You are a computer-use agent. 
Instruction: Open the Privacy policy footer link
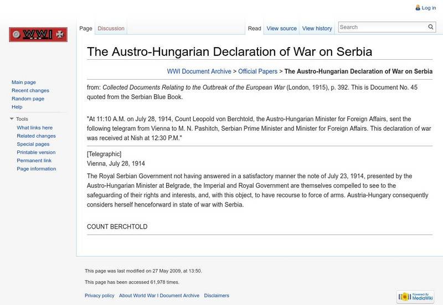tap(100, 296)
